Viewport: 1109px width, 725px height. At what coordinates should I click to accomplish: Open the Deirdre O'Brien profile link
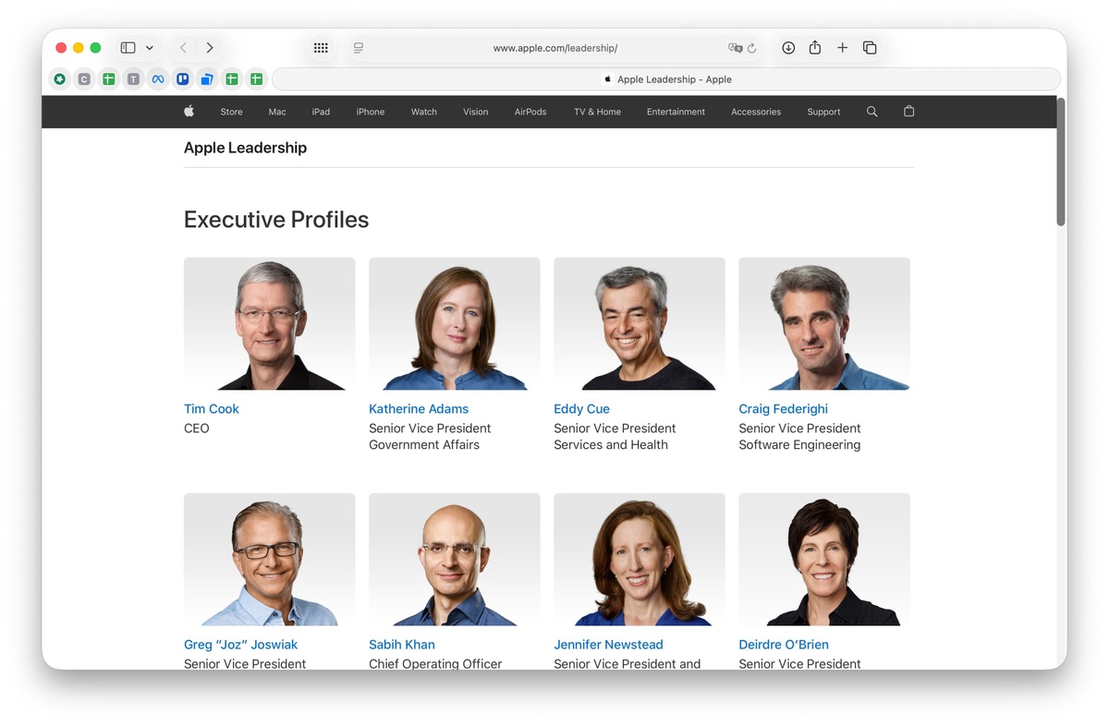click(x=784, y=645)
